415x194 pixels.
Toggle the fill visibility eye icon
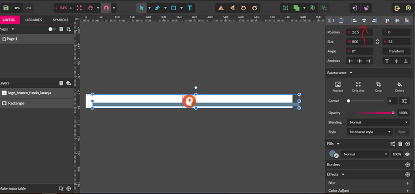point(407,154)
